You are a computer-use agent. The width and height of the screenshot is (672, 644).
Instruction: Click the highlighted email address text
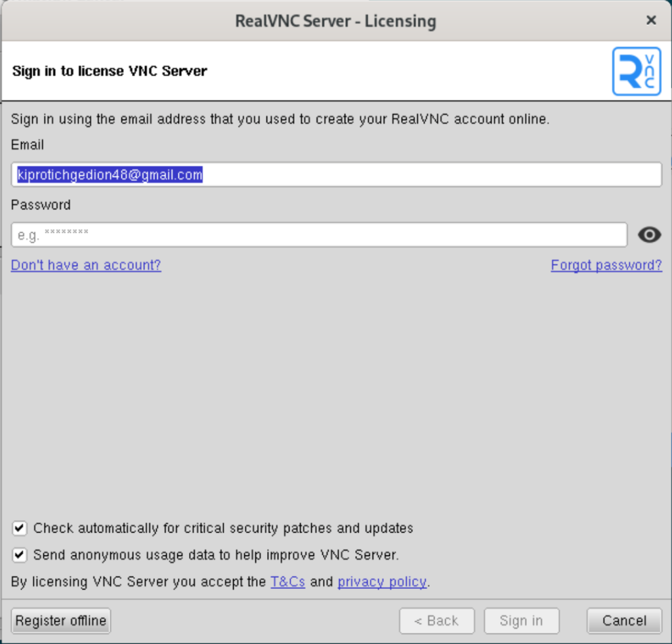(x=108, y=174)
